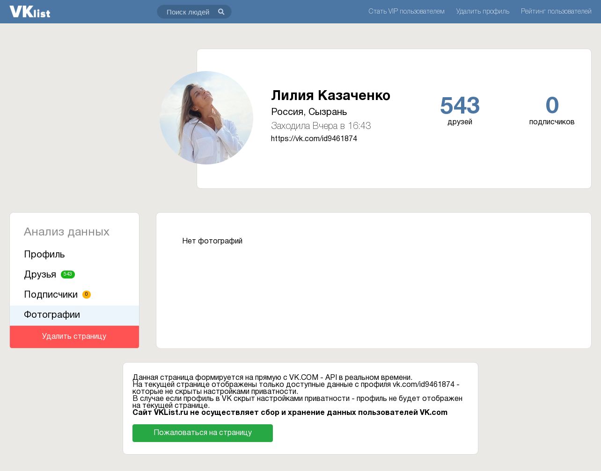Open Рейтинг пользователей link
Screen dimensions: 601x471
[556, 11]
